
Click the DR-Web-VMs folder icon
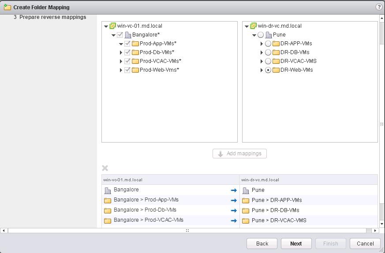[x=276, y=70]
